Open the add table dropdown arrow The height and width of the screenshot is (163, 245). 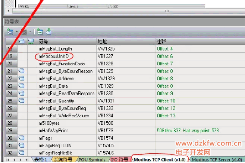16,32
